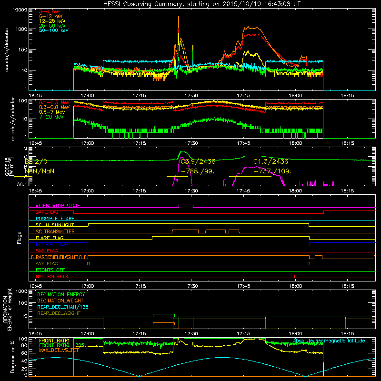The image size is (381, 381).
Task: Click the ECLIPSE_FLAG label
Action: (52, 244)
